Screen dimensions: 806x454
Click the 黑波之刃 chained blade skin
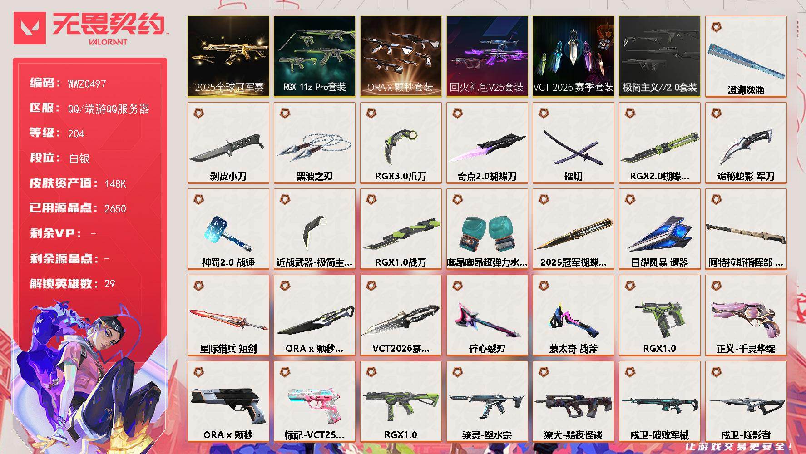coord(314,143)
